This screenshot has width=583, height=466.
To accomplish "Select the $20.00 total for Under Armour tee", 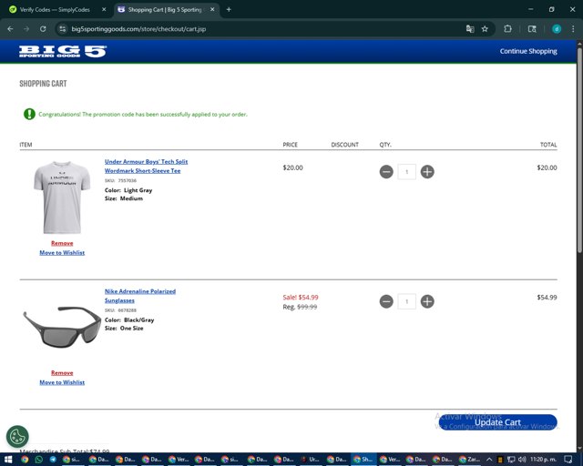I will 547,167.
